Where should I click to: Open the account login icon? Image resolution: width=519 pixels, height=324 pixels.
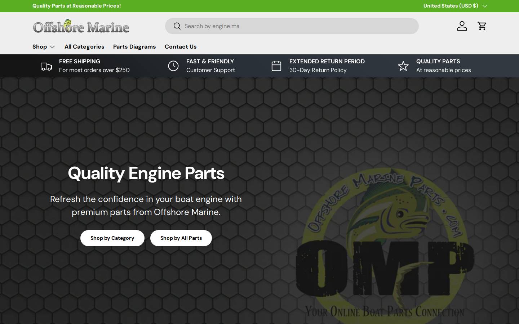pyautogui.click(x=462, y=26)
